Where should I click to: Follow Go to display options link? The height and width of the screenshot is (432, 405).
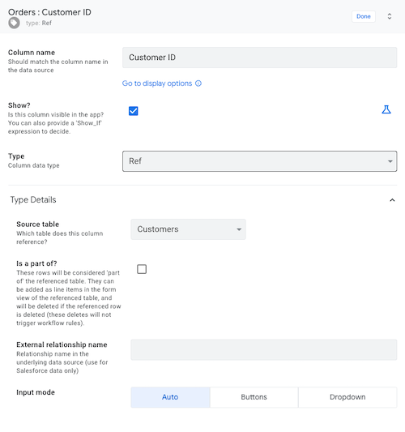click(x=157, y=83)
